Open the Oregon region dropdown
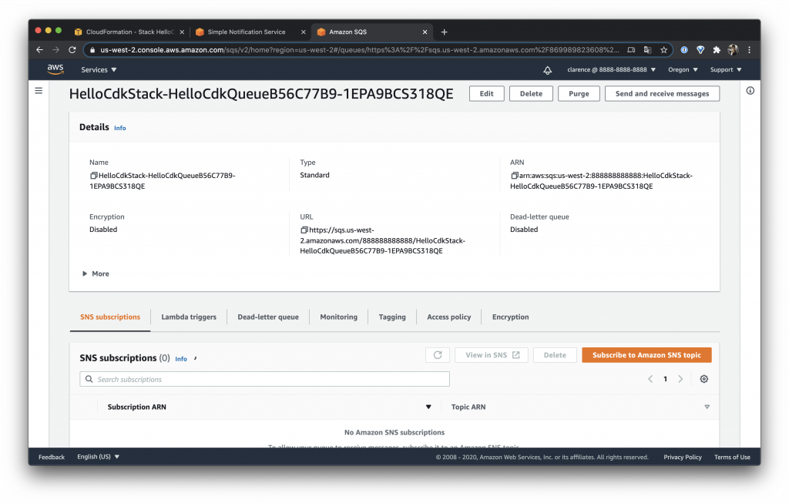The image size is (789, 503). point(683,70)
